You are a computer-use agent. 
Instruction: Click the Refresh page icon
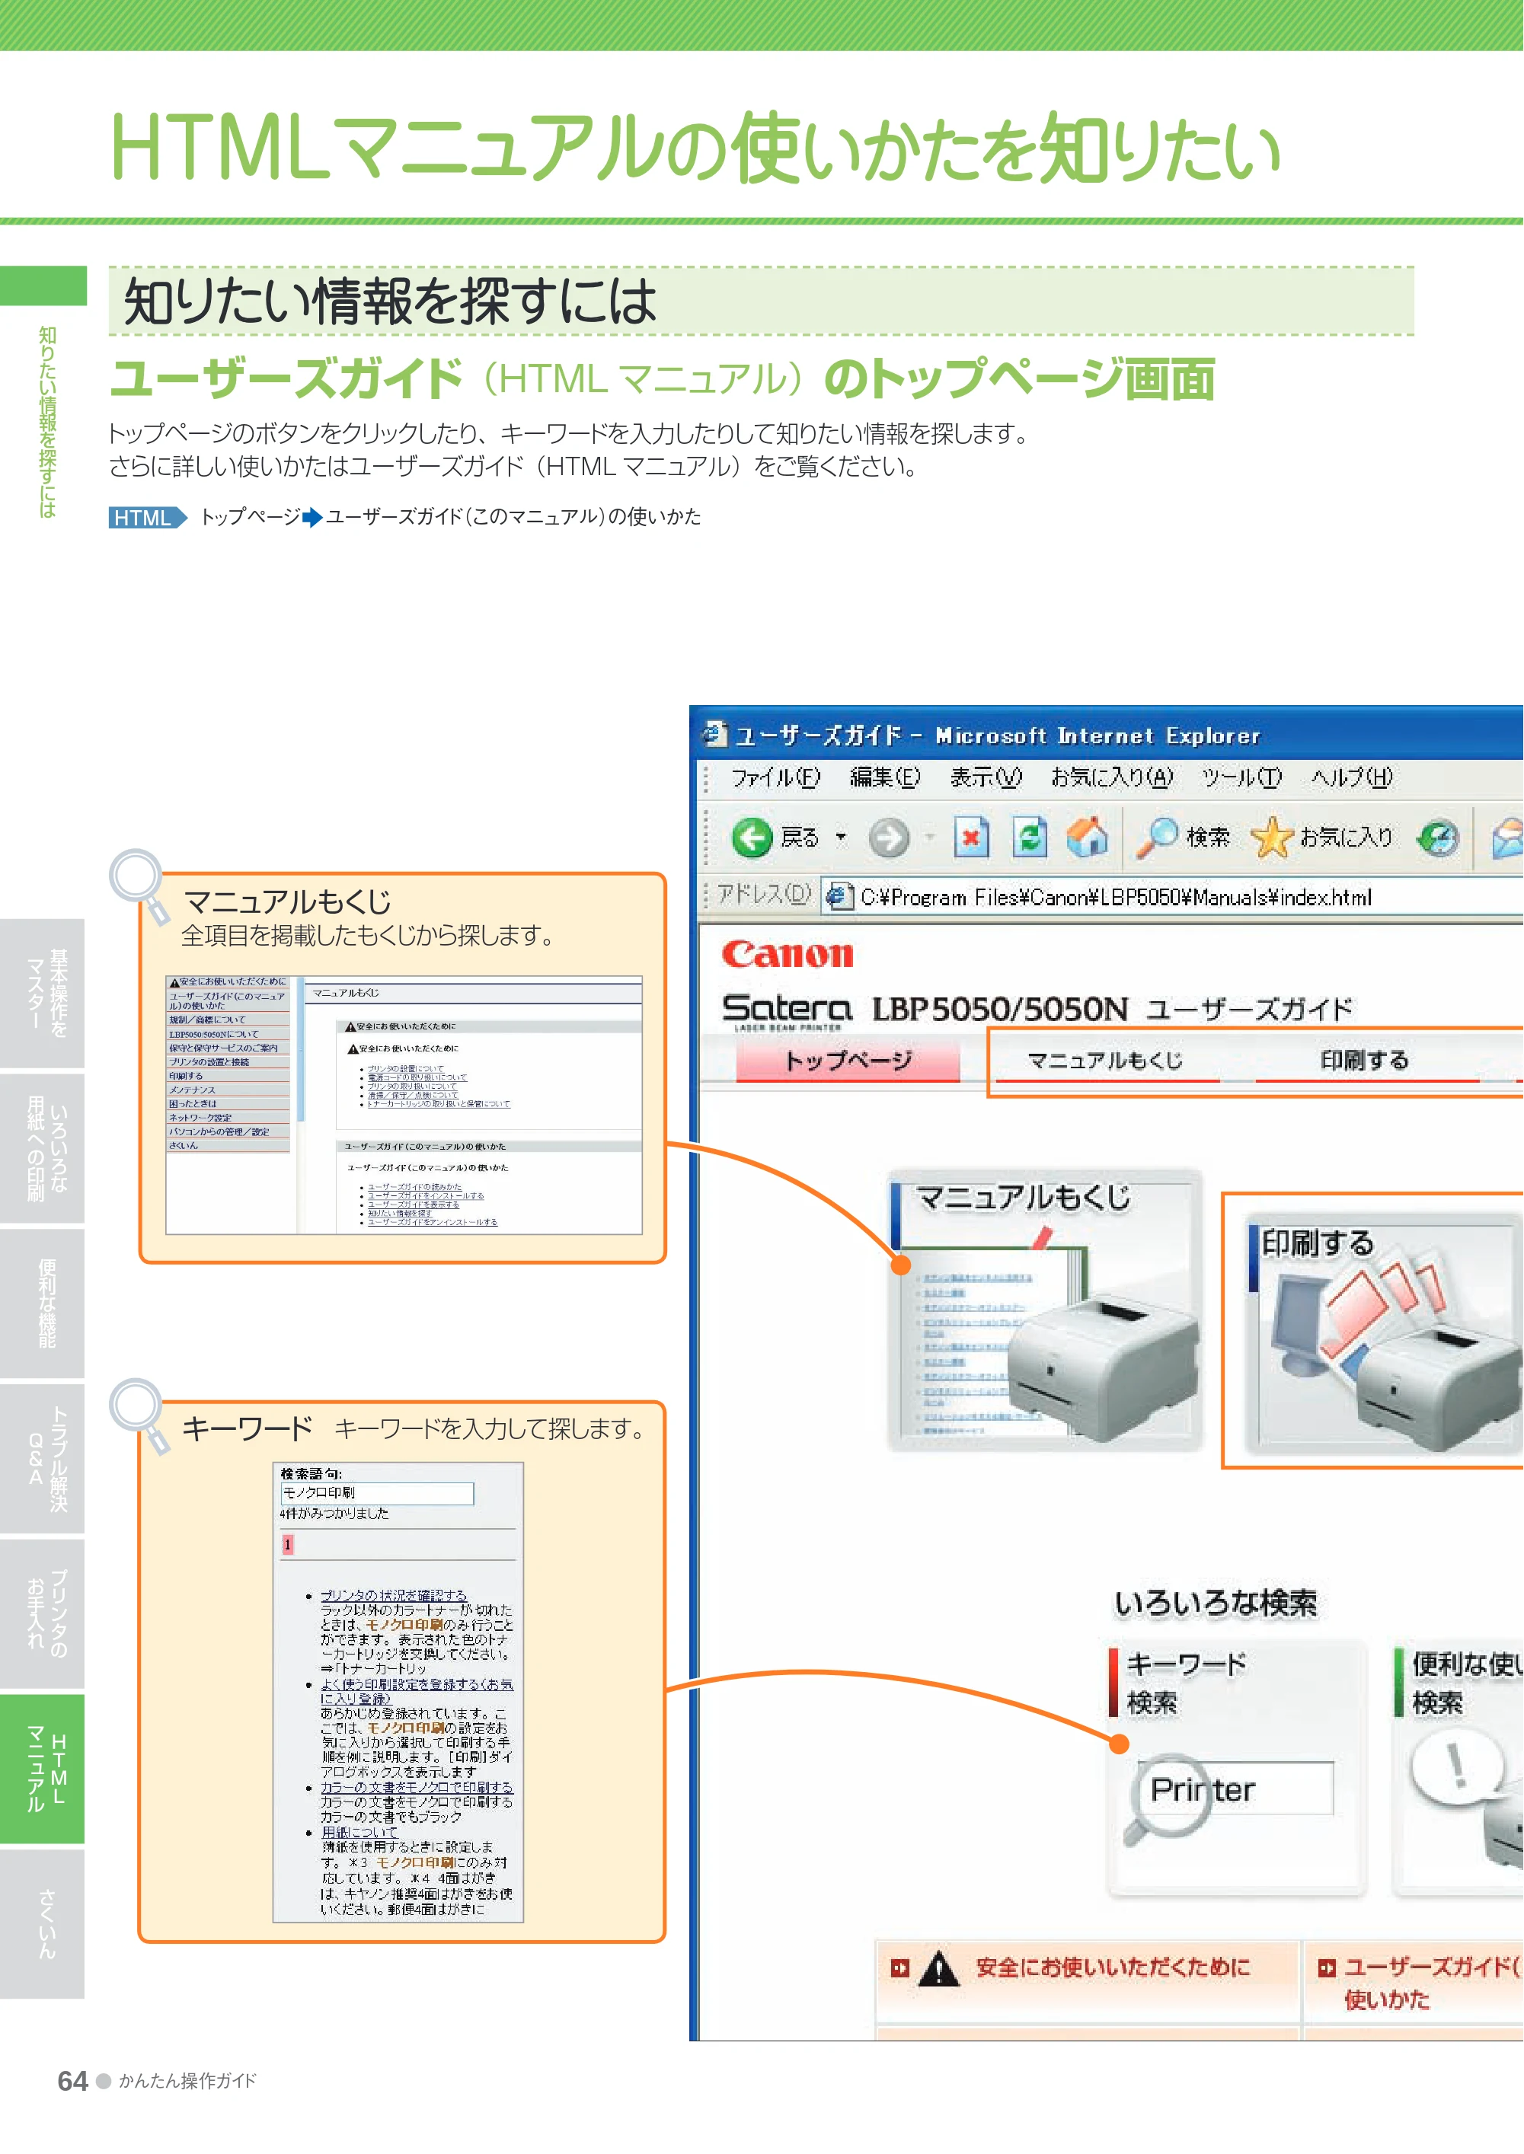coord(1030,837)
